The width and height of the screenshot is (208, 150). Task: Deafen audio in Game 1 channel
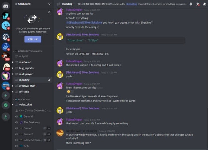pyautogui.click(x=16, y=128)
